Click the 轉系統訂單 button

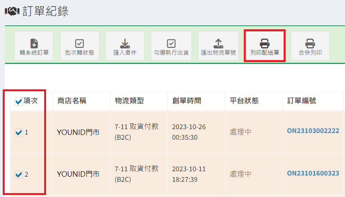click(x=34, y=46)
